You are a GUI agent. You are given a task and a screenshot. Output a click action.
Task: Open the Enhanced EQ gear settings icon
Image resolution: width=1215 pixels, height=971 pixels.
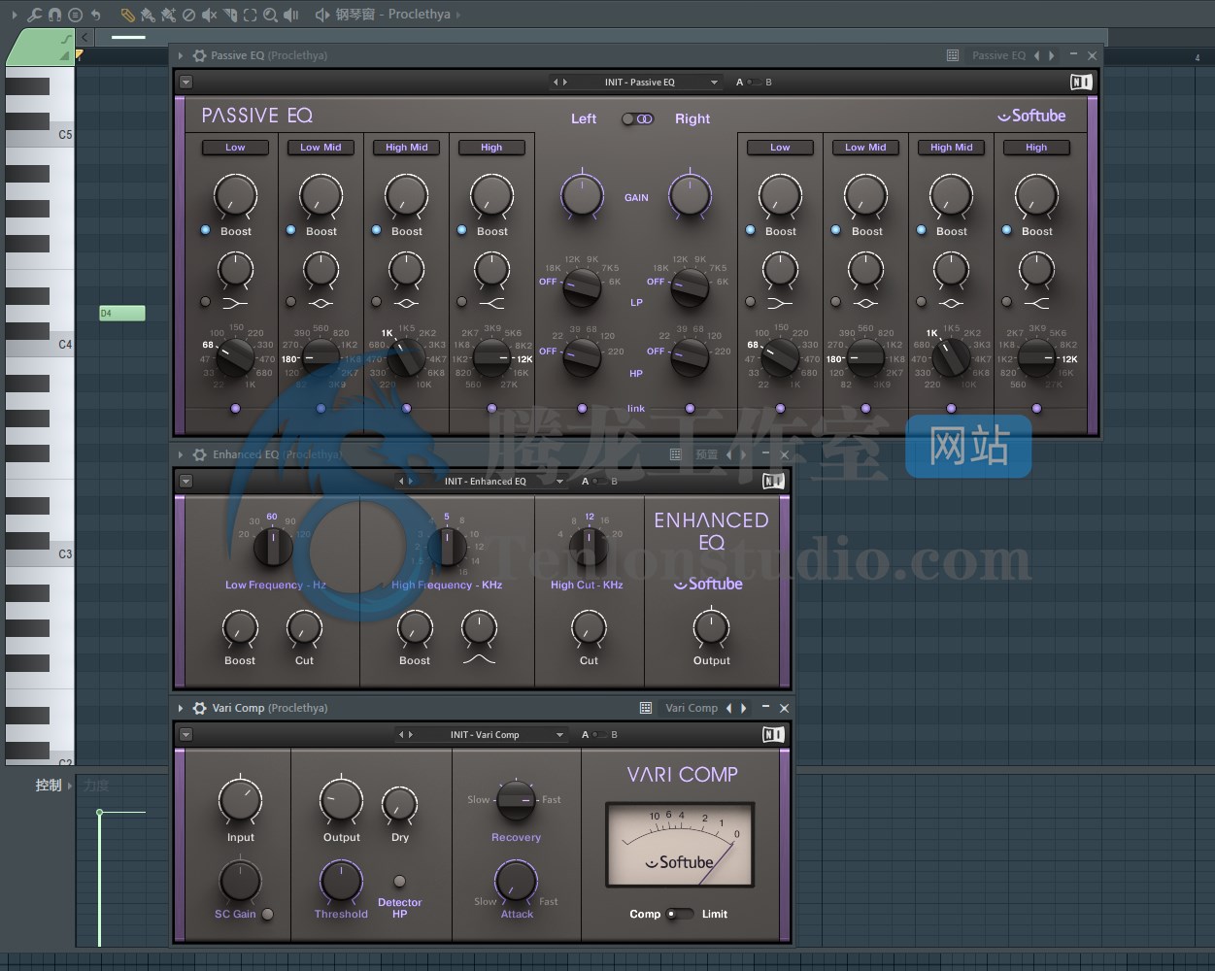(x=199, y=454)
